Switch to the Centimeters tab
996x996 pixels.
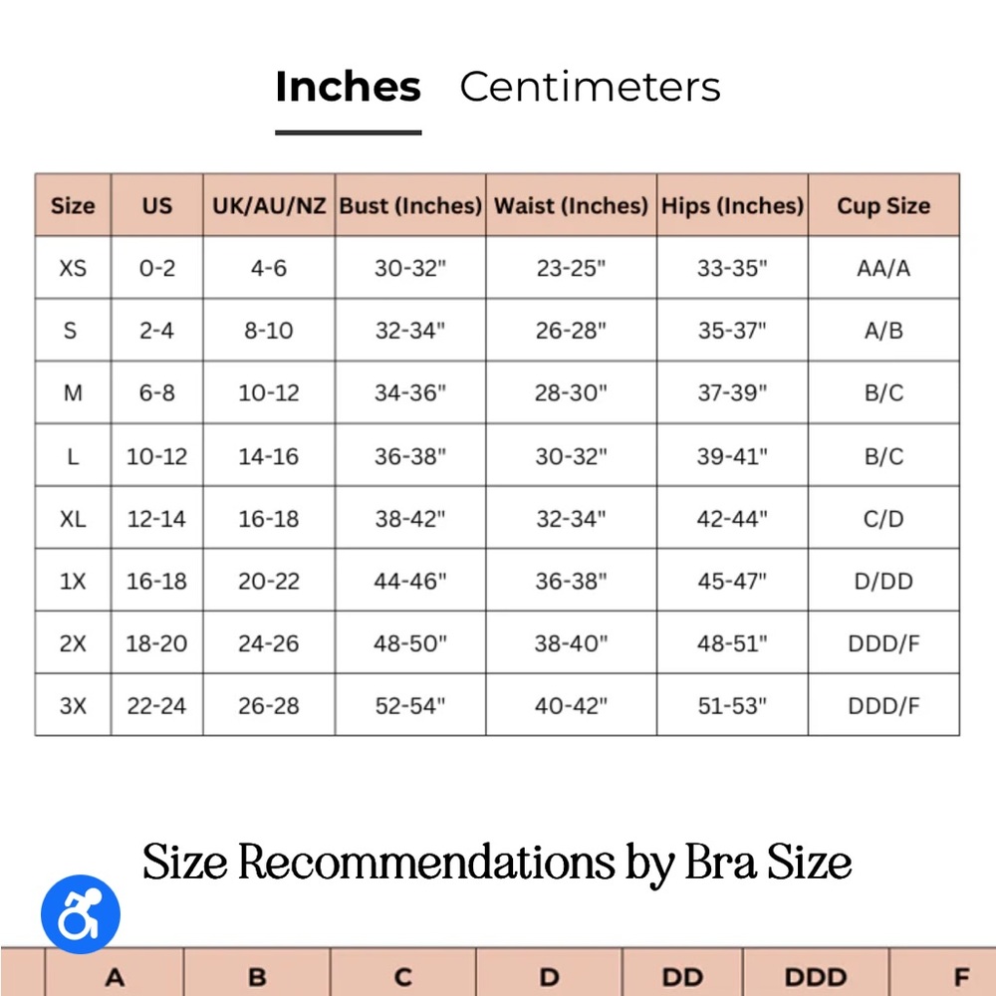click(x=590, y=88)
